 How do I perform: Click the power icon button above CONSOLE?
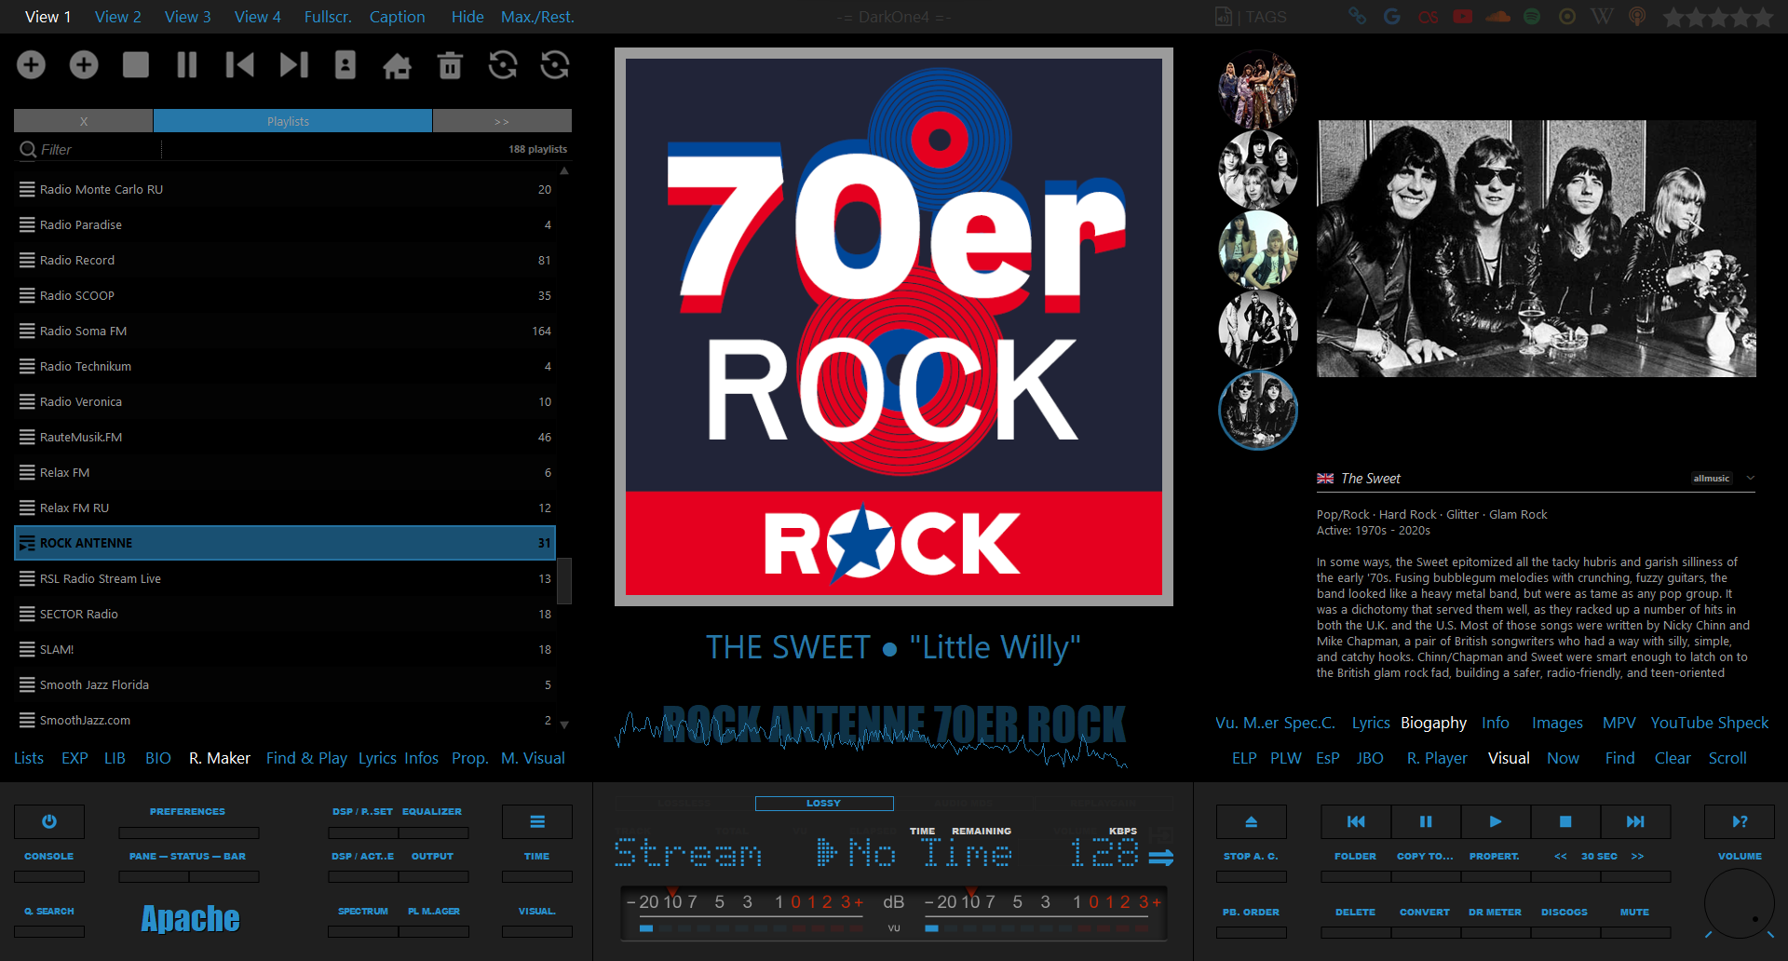pyautogui.click(x=49, y=821)
